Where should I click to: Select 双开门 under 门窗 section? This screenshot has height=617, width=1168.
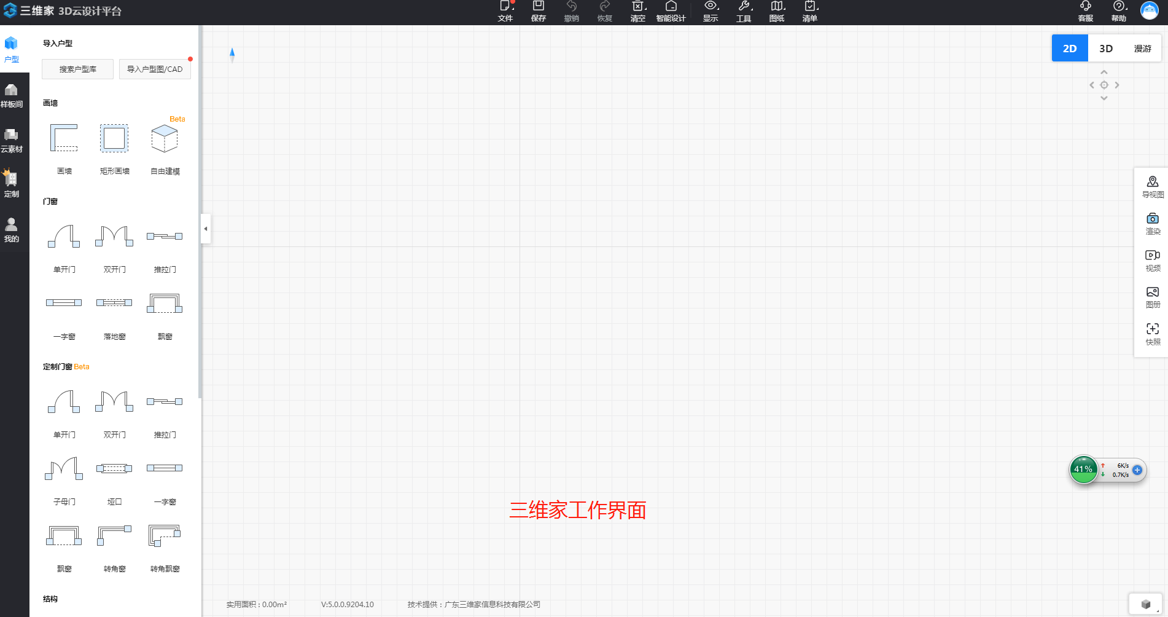click(x=114, y=248)
